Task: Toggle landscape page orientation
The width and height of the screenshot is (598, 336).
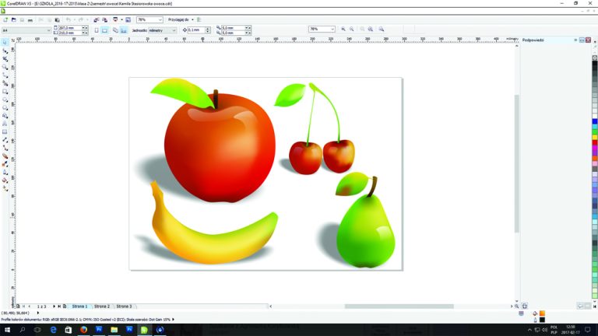Action: coord(104,30)
